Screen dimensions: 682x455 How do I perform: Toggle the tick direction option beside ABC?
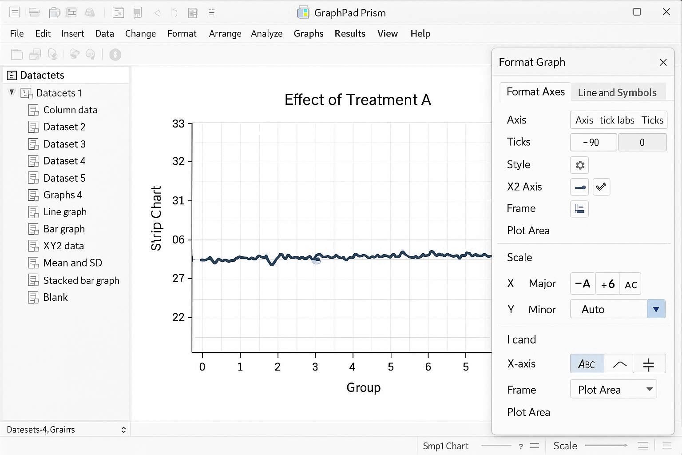pos(618,363)
